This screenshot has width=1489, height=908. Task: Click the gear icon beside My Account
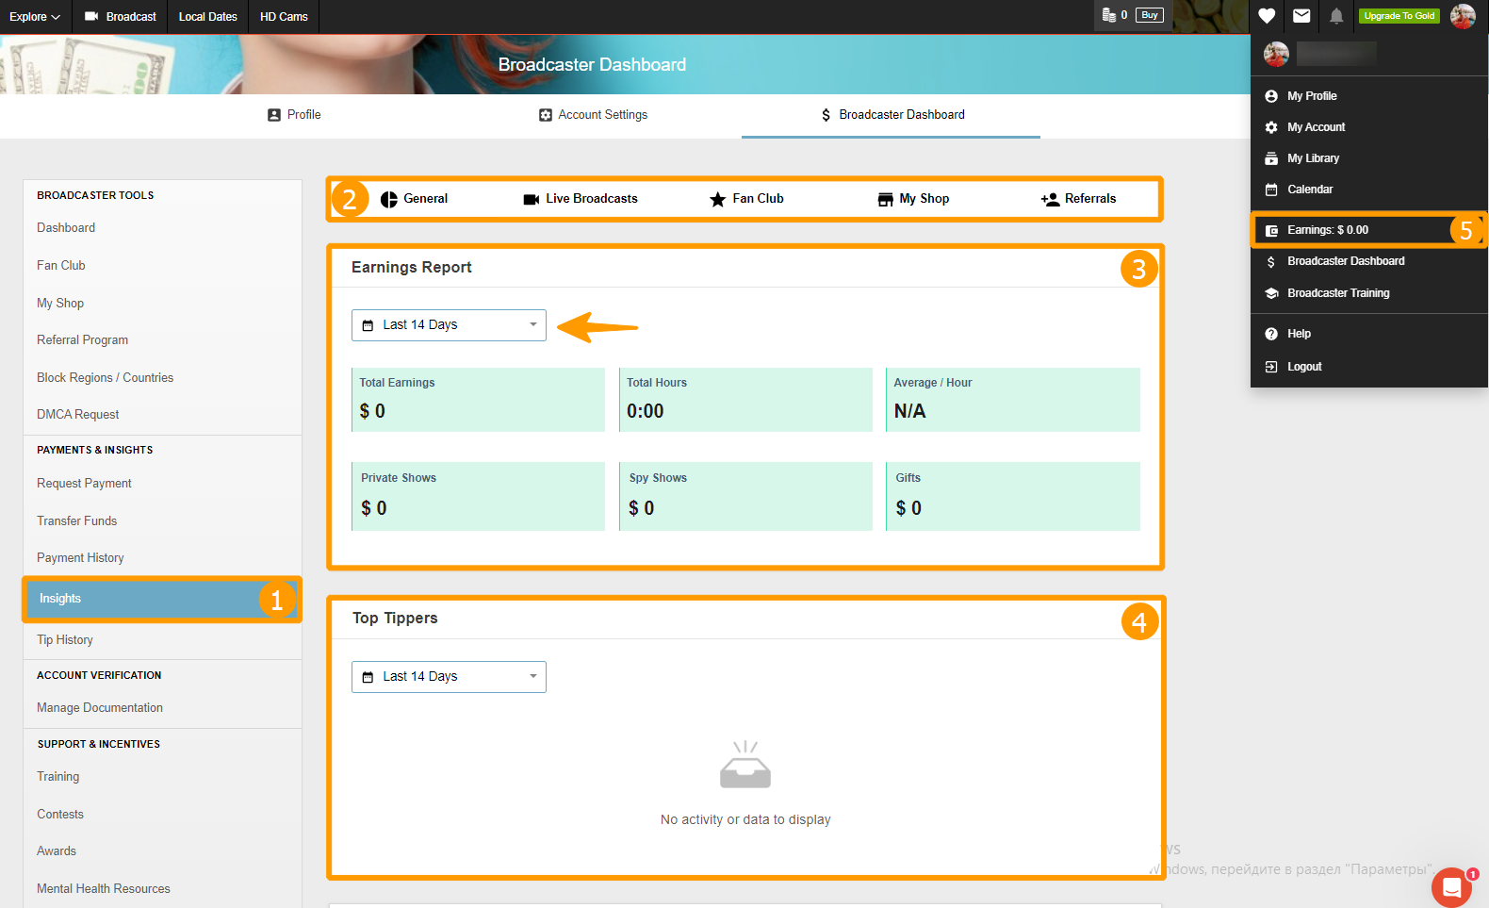[x=1271, y=127]
